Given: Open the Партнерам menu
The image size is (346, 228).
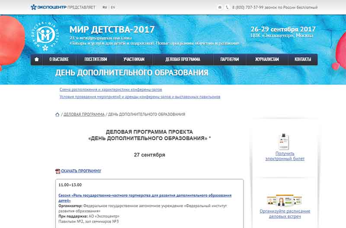Looking at the screenshot, I should point(230,59).
